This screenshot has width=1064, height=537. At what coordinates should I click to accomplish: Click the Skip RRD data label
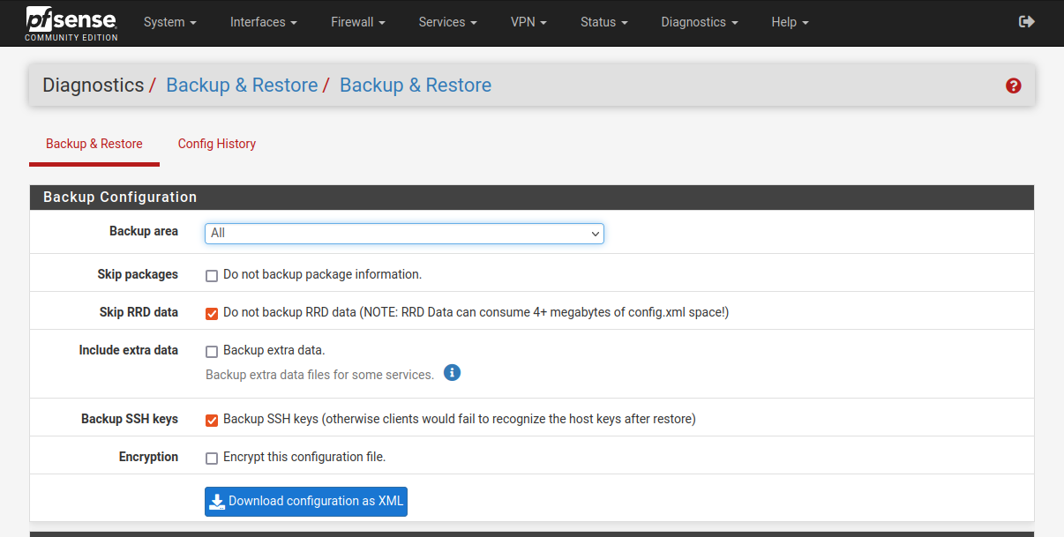pos(139,312)
